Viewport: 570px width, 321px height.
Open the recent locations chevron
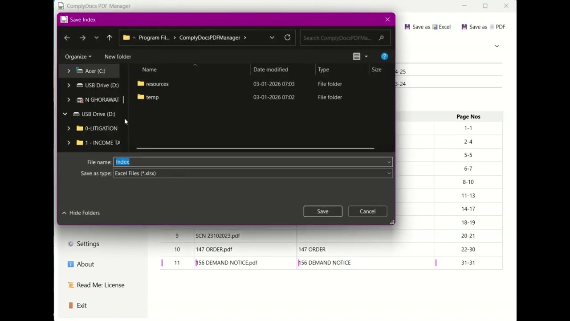coord(96,38)
